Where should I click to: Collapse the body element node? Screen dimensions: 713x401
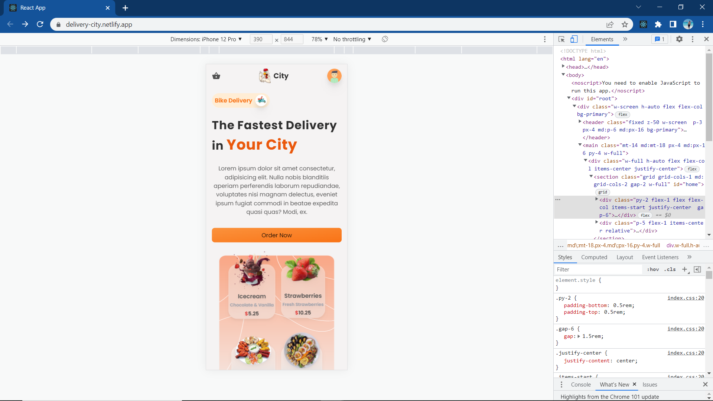[564, 75]
